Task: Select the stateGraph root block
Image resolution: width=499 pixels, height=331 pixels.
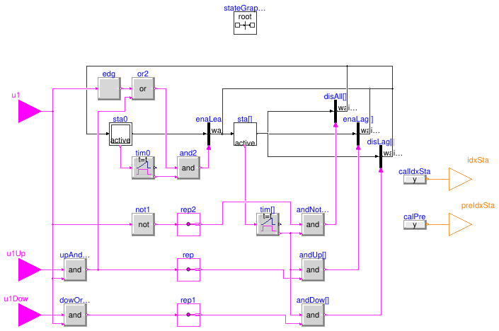Action: (x=245, y=23)
